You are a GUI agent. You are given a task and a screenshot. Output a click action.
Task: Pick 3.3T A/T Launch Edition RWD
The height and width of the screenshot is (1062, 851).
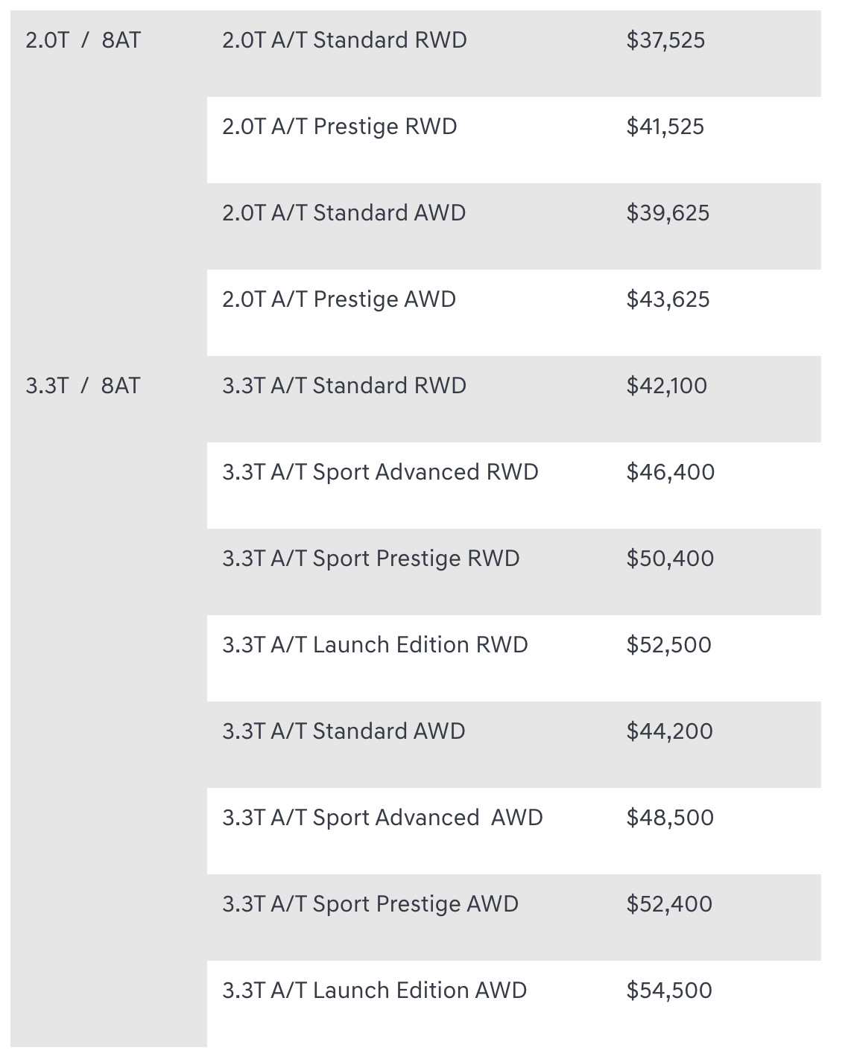375,645
